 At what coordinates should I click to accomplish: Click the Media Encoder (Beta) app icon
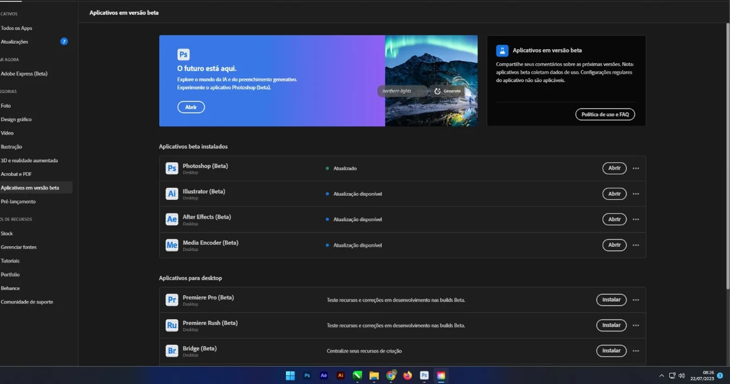172,245
